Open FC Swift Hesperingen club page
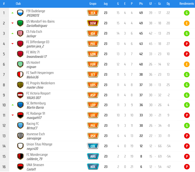The height and width of the screenshot is (172, 195). (x=40, y=73)
